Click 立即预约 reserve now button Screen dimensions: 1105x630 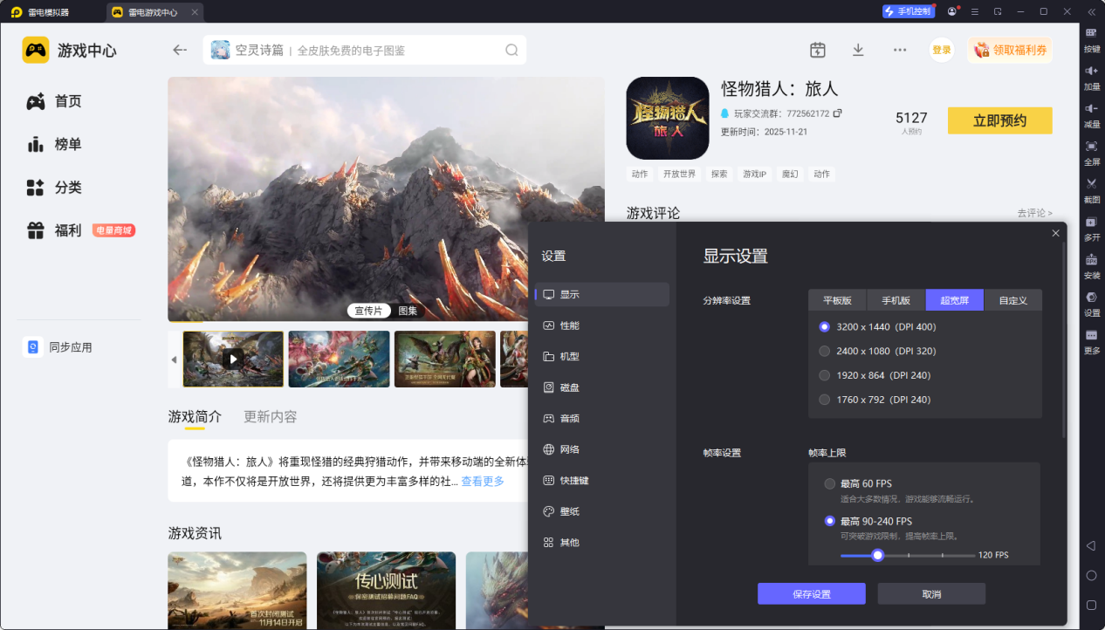point(1000,120)
